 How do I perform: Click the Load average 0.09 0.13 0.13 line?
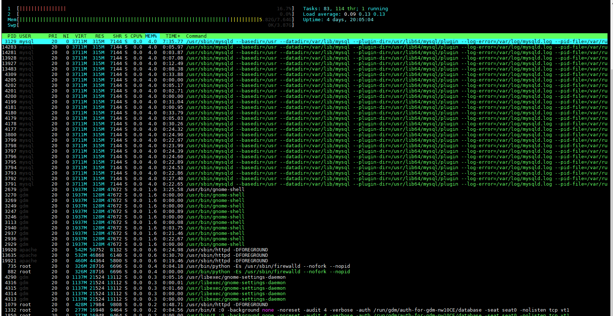pos(344,14)
